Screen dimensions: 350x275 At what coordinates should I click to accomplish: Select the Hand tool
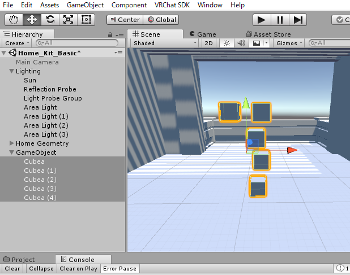pos(14,20)
